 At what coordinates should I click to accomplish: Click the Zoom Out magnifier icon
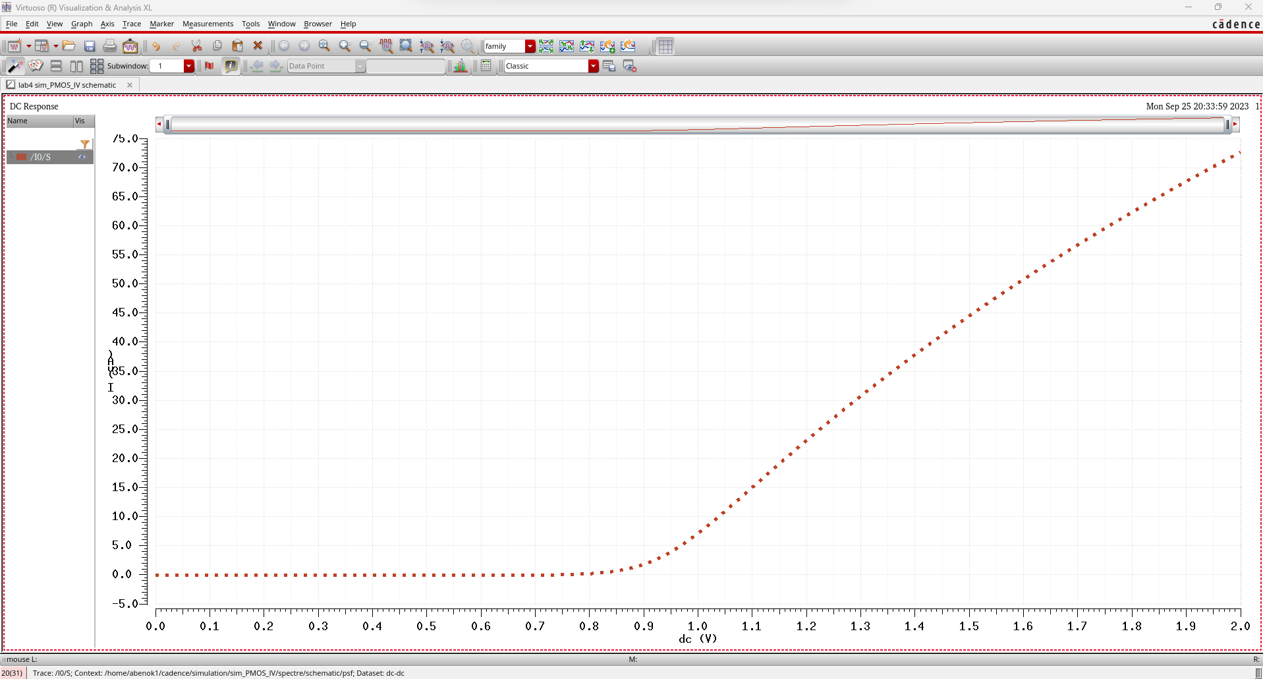pyautogui.click(x=366, y=46)
